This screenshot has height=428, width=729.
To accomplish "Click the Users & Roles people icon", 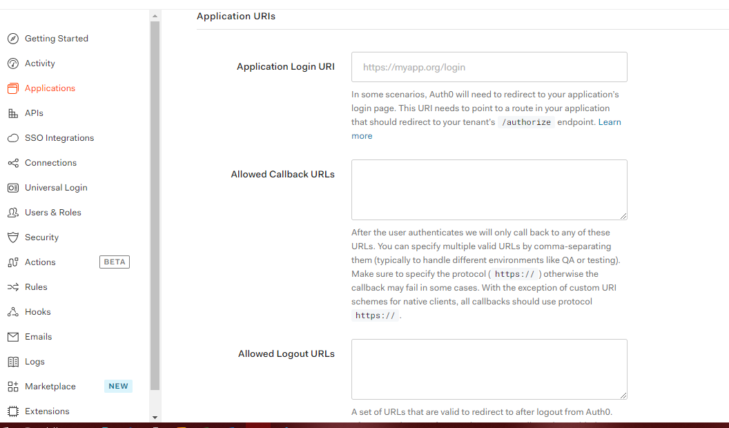I will click(13, 213).
